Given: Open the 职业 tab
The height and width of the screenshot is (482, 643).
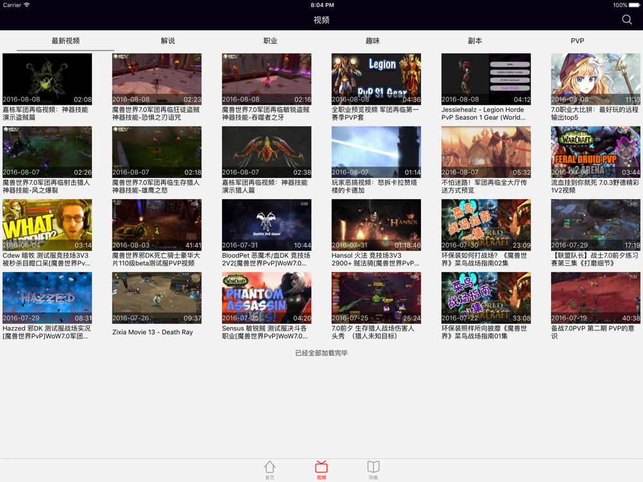Looking at the screenshot, I should point(270,40).
